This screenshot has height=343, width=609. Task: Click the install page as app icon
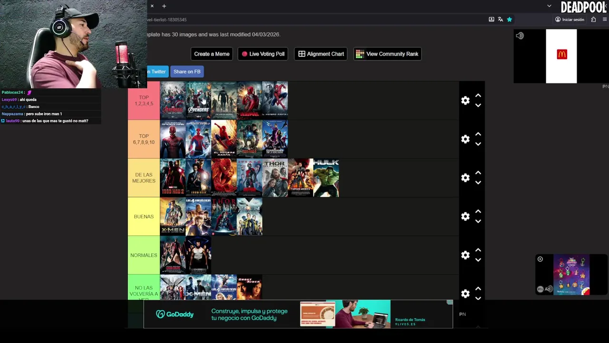pos(491,20)
